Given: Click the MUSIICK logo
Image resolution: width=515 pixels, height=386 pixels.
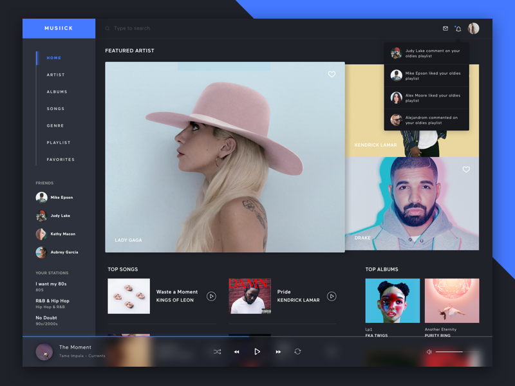Looking at the screenshot, I should tap(59, 28).
